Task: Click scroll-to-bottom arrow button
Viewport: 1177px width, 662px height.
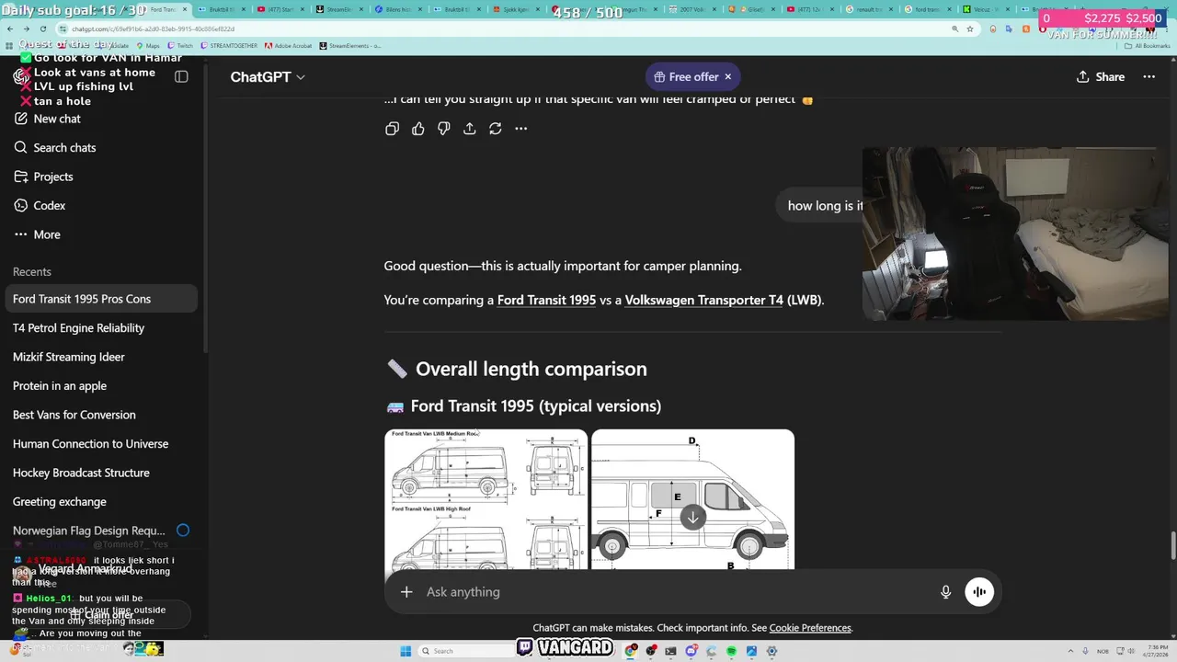Action: tap(692, 517)
